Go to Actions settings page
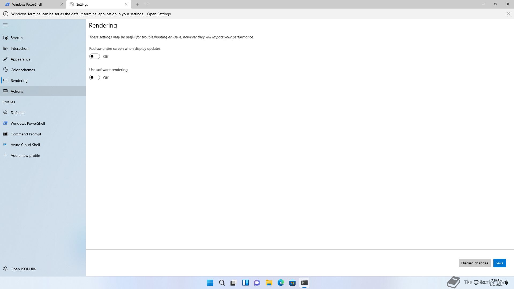Image resolution: width=514 pixels, height=289 pixels. (x=43, y=91)
